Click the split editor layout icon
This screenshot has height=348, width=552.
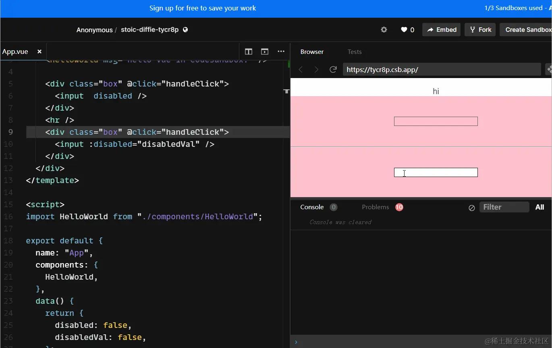click(x=249, y=51)
